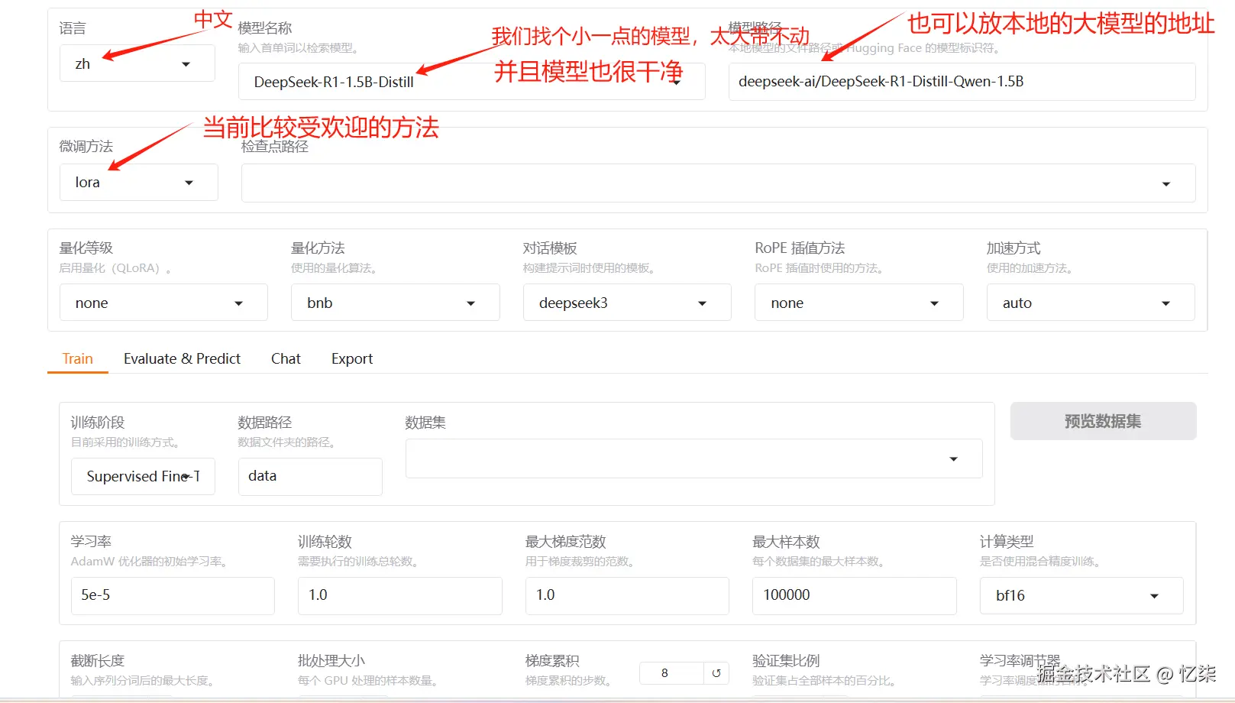Open the 微调方法 lora dropdown
The height and width of the screenshot is (703, 1235).
click(138, 183)
